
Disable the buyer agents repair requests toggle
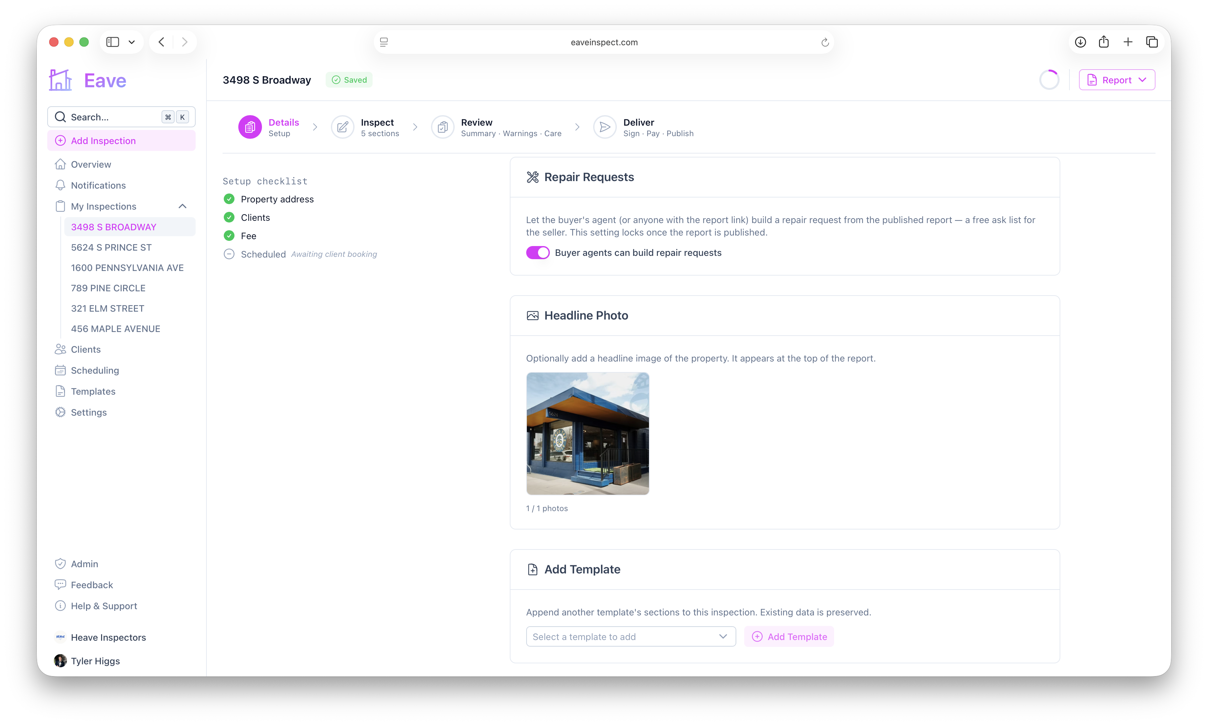(x=538, y=253)
